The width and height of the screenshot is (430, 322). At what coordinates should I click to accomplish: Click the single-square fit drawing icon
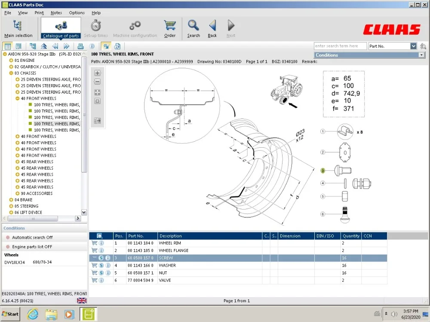point(97,101)
